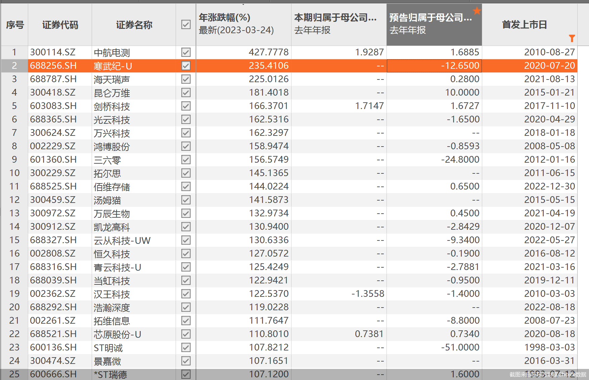Viewport: 589px width, 380px height.
Task: Click the stock name 芯原股份-U
Action: point(117,334)
